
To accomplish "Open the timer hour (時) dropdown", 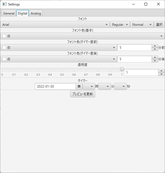I will [89, 86].
